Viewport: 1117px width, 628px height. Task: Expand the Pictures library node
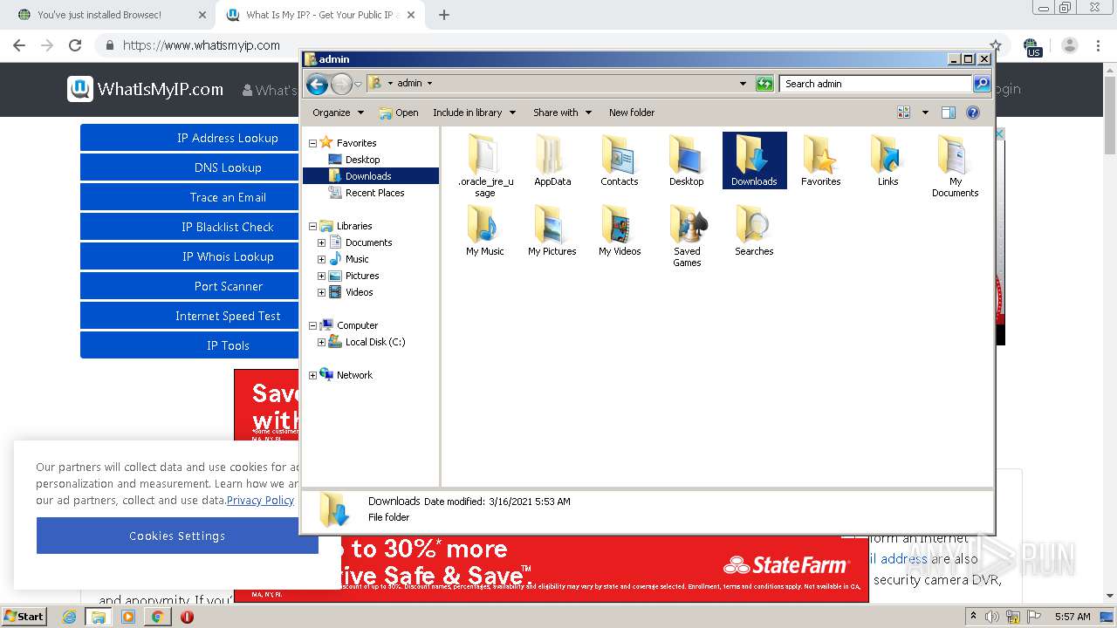(321, 276)
